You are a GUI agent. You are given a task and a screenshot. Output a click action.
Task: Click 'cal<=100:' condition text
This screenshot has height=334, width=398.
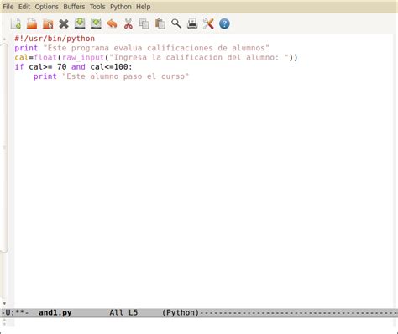[111, 67]
